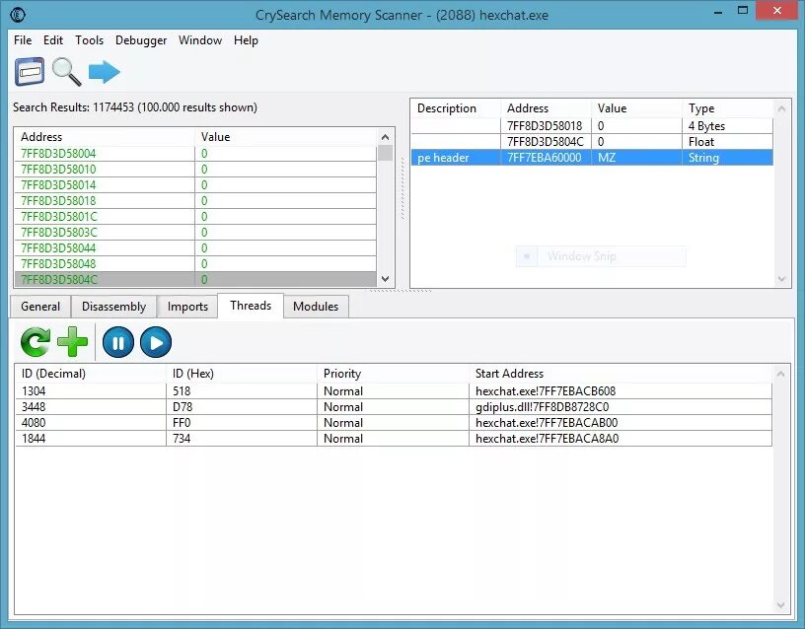Create a new thread with green plus

click(72, 342)
